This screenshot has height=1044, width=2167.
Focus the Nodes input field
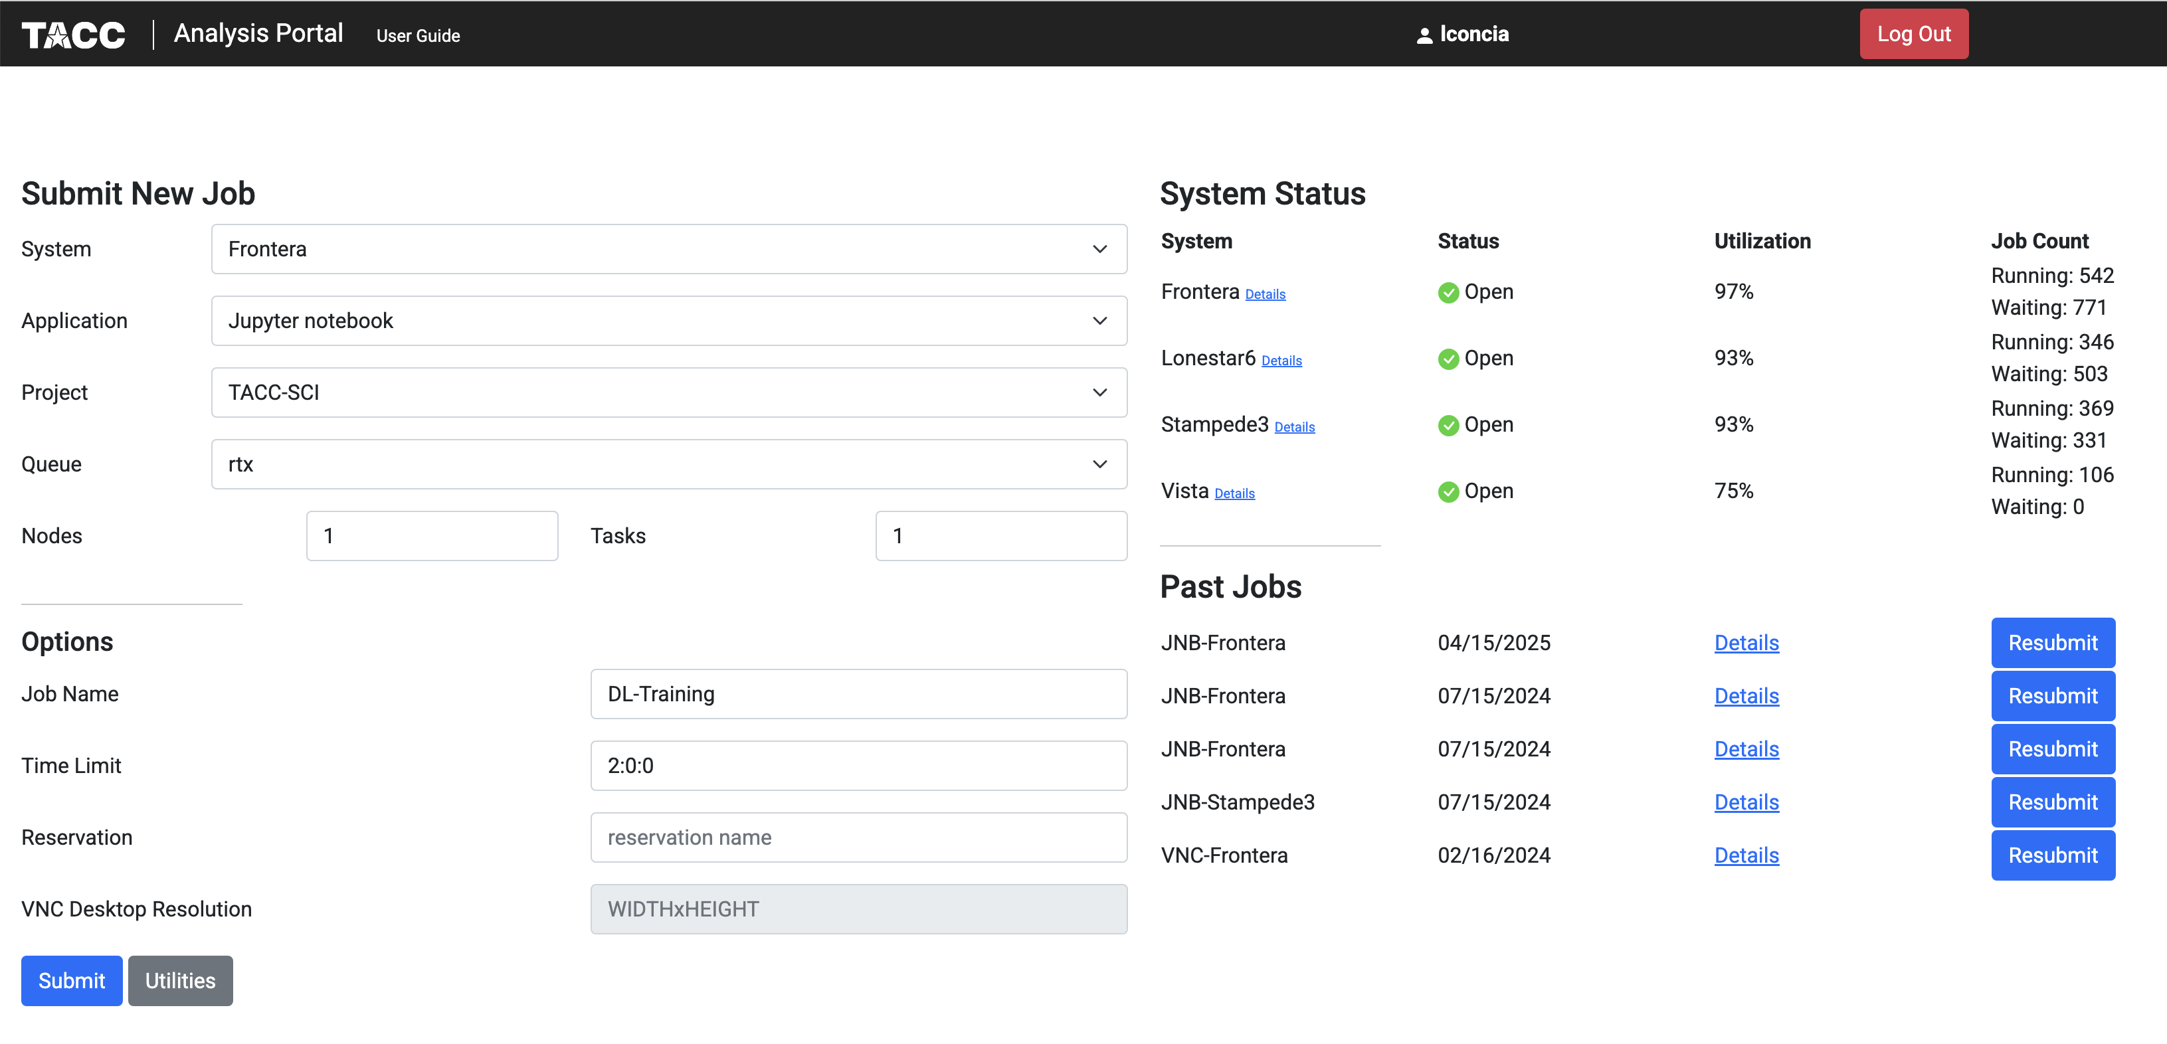coord(432,536)
